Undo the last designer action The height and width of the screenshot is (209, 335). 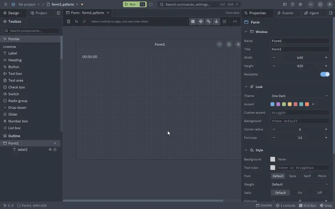click(x=76, y=21)
